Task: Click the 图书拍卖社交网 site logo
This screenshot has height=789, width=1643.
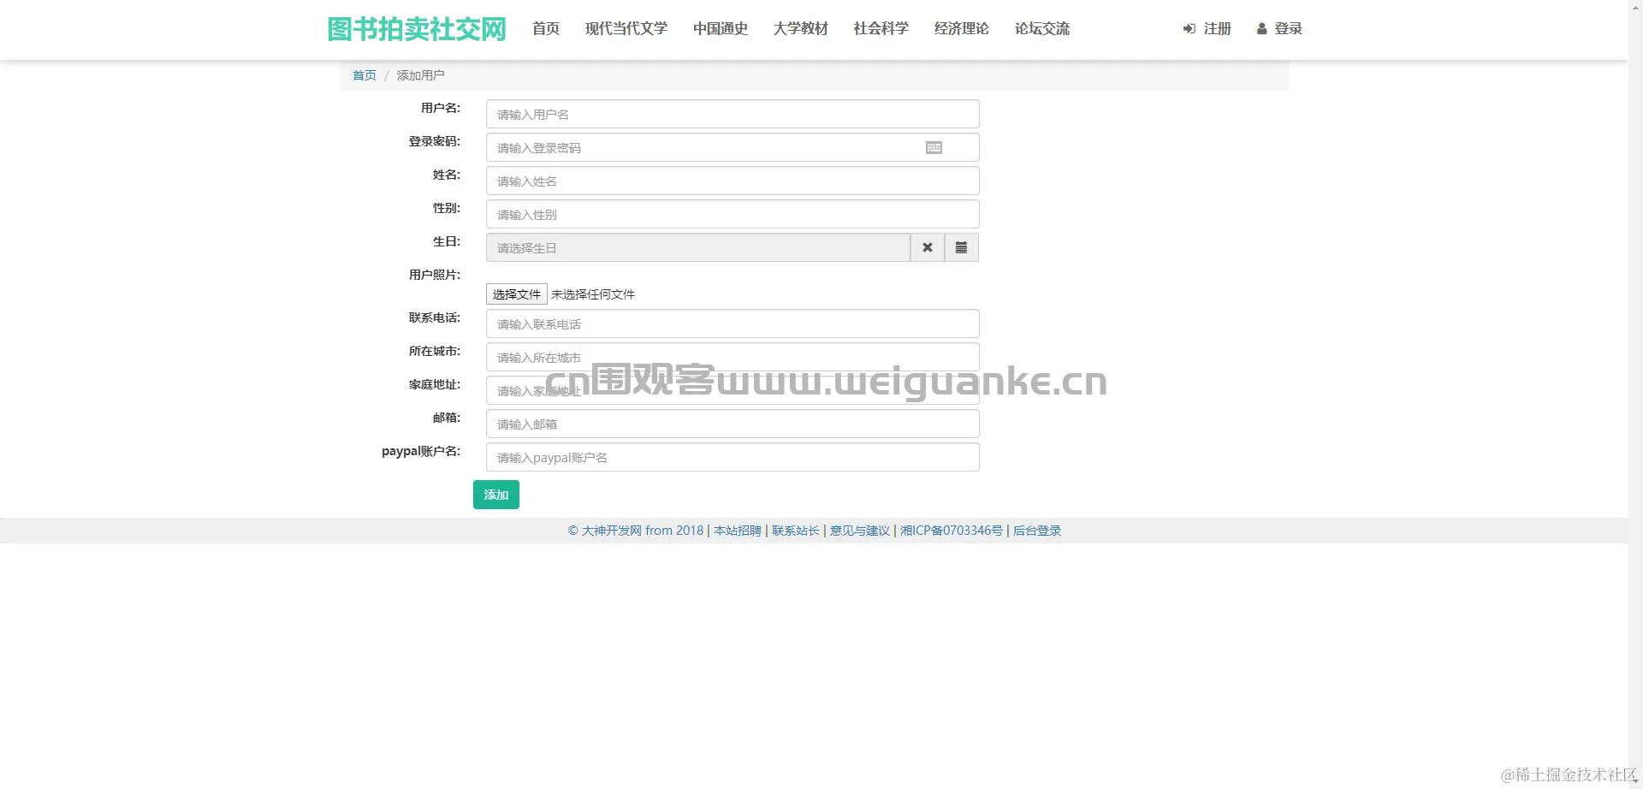Action: [417, 29]
